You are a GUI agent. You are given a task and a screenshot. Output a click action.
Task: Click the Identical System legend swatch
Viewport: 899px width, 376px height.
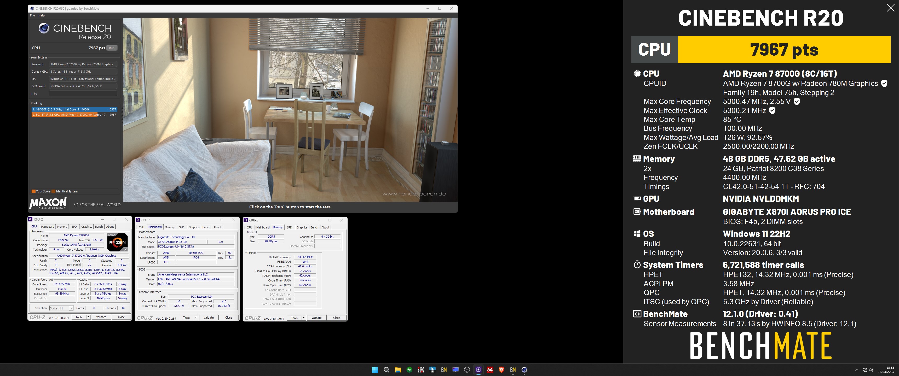pyautogui.click(x=54, y=191)
